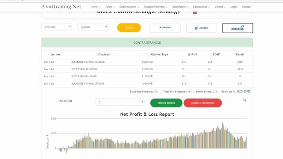Image resolution: width=283 pixels, height=159 pixels.
Task: Click the -1950 result value
Action: (240, 69)
